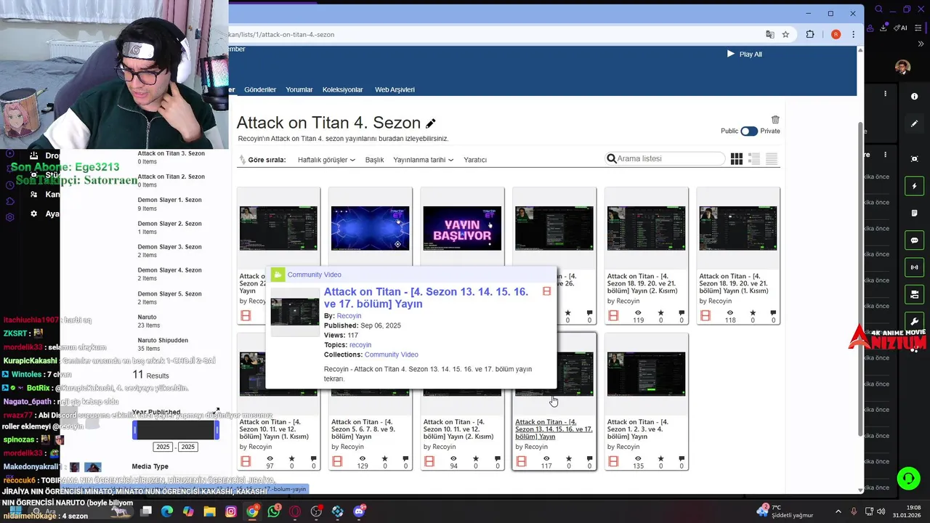Toggle the Public/Private switch
Viewport: 930px width, 523px height.
(x=749, y=131)
